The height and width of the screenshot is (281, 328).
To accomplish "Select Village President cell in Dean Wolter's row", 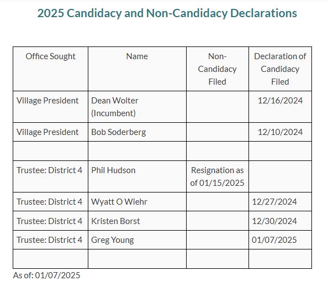I will coord(50,107).
